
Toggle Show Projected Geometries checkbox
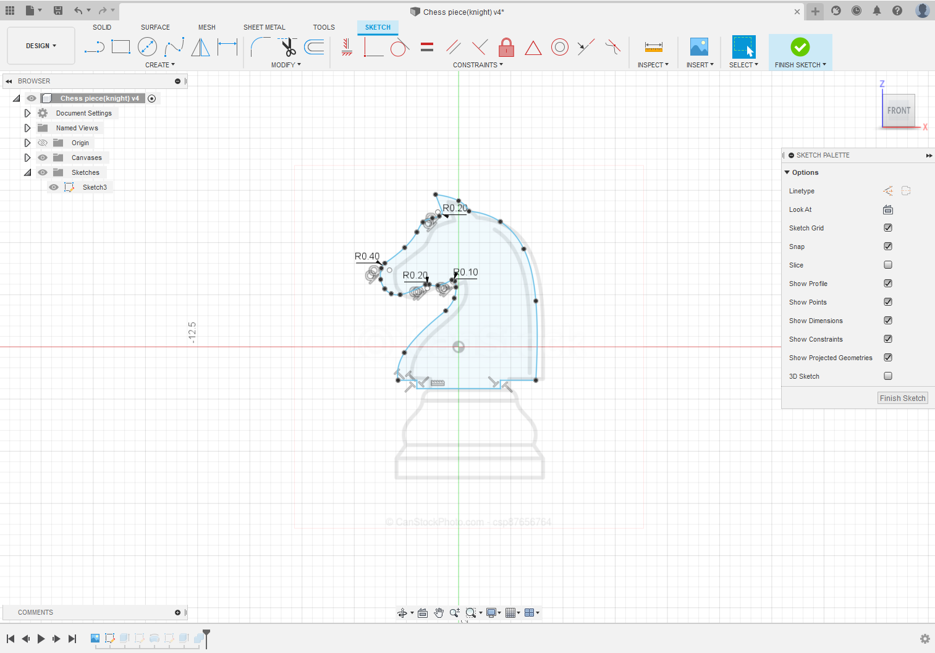click(x=888, y=358)
